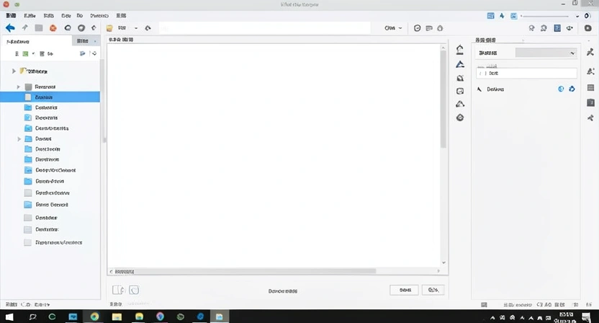Image resolution: width=599 pixels, height=323 pixels.
Task: Click the megaphone icon in right toolbar
Action: (569, 28)
